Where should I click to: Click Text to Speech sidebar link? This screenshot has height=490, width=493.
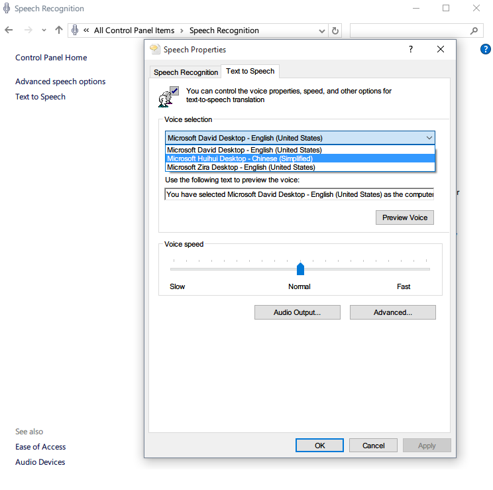pos(40,97)
